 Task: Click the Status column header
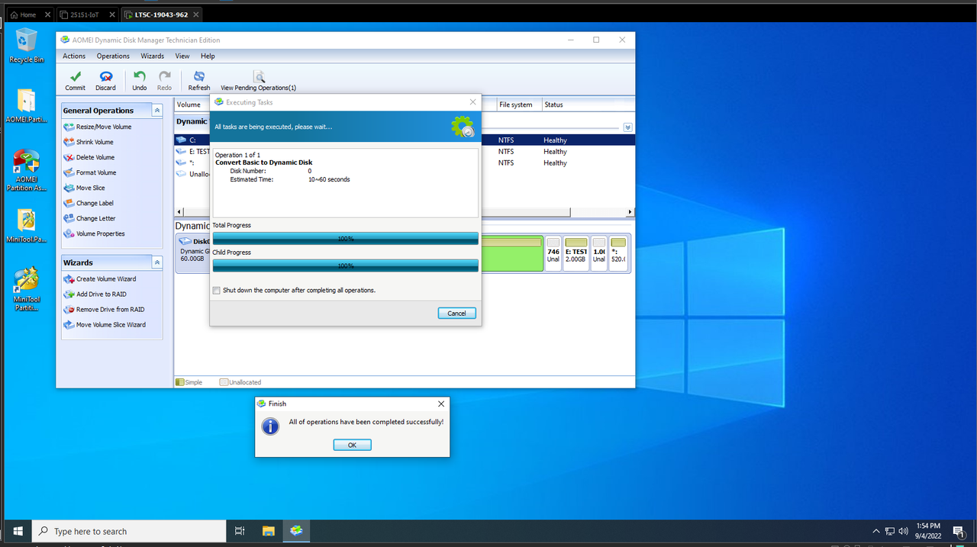[588, 105]
